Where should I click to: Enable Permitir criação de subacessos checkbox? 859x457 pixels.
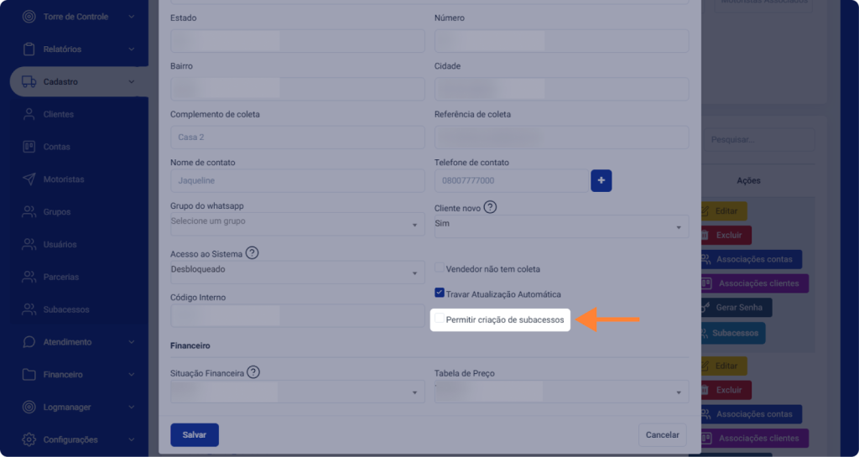(440, 319)
